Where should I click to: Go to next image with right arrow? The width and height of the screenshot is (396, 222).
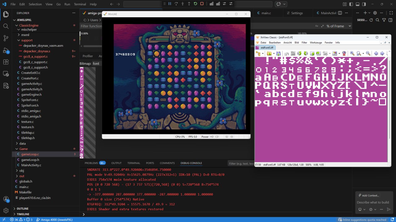click(382, 54)
